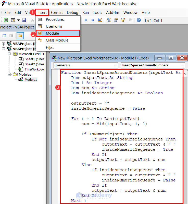
Task: Open Properties Window toolbar icon
Action: (116, 20)
